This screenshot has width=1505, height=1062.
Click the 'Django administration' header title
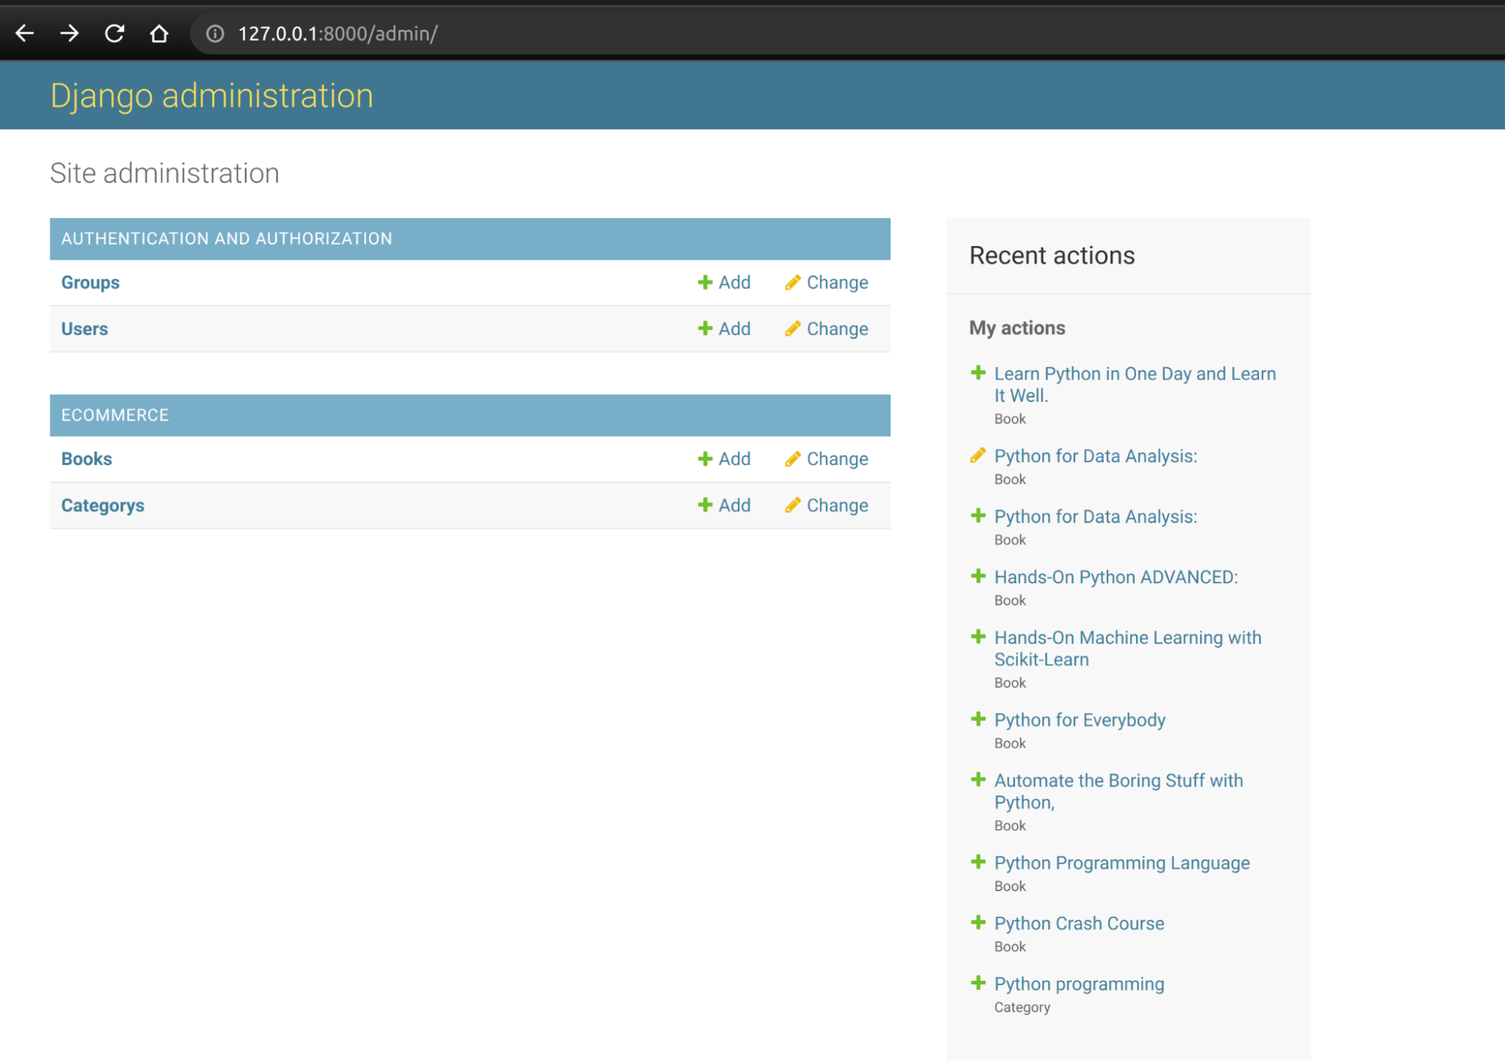tap(212, 96)
